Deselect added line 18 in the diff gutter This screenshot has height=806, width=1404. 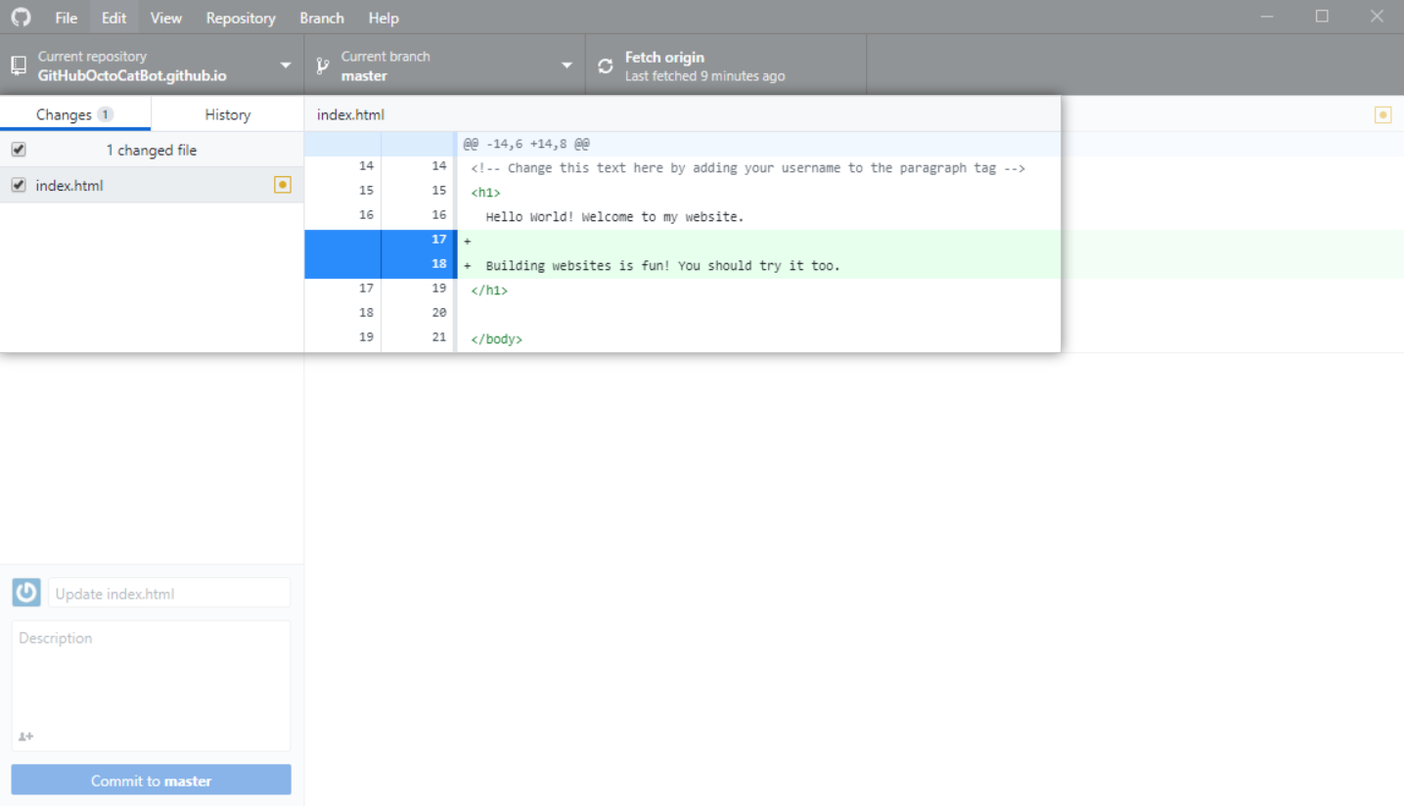(x=381, y=264)
